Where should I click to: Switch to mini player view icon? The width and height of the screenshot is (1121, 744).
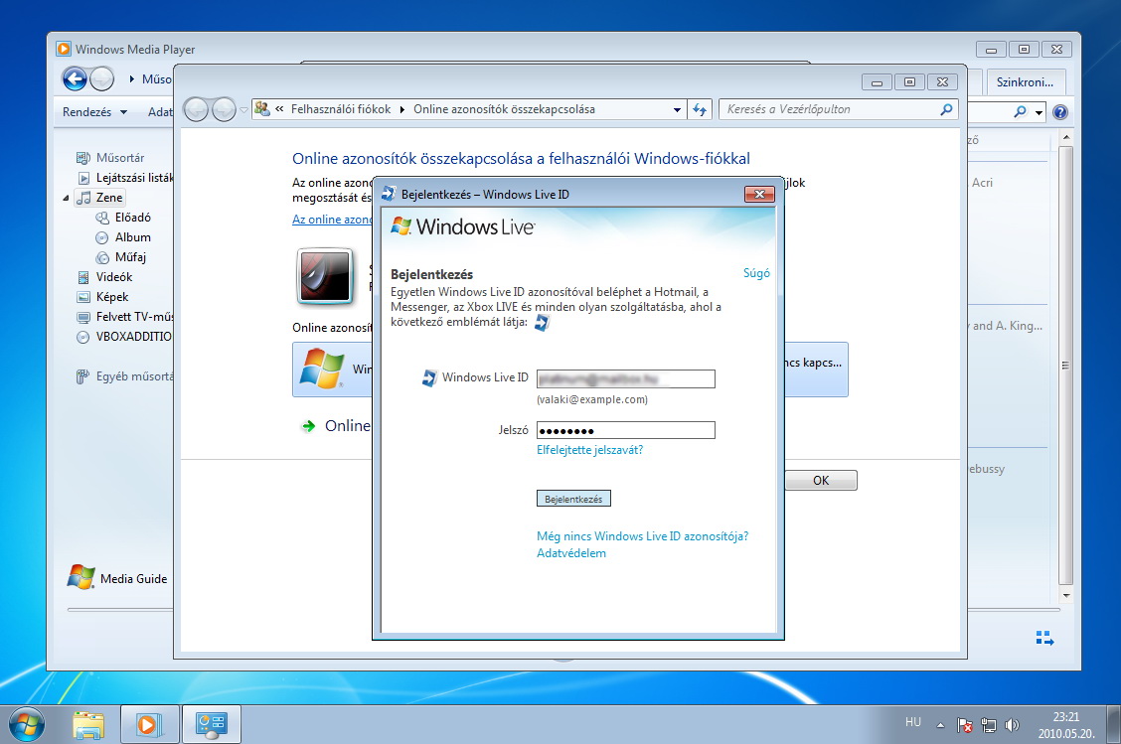click(x=1043, y=638)
